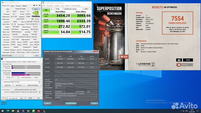
Task: Open the test count dropdown showing 5
Action: pyautogui.click(x=52, y=9)
